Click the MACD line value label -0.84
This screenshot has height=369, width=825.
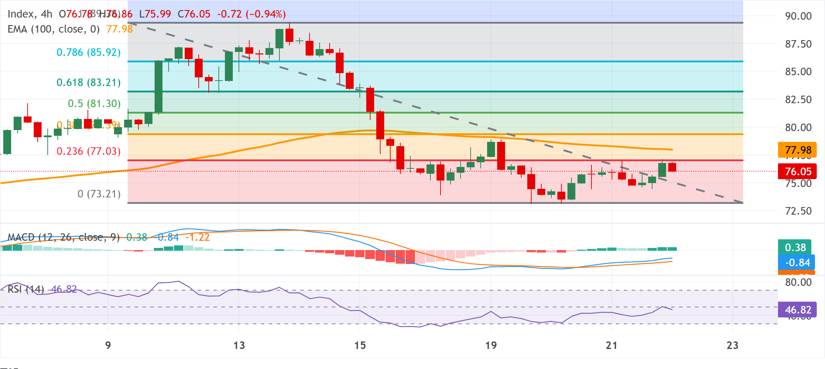(x=796, y=262)
